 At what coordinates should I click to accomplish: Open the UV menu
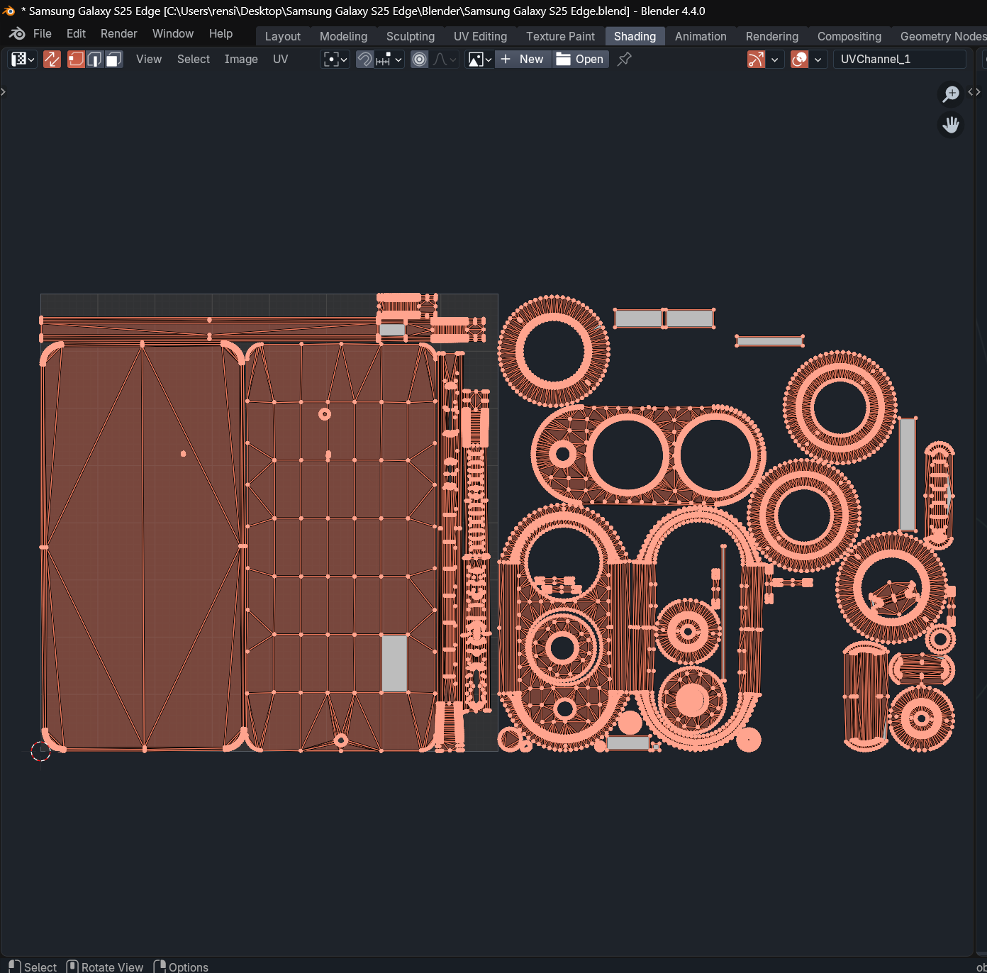tap(280, 60)
